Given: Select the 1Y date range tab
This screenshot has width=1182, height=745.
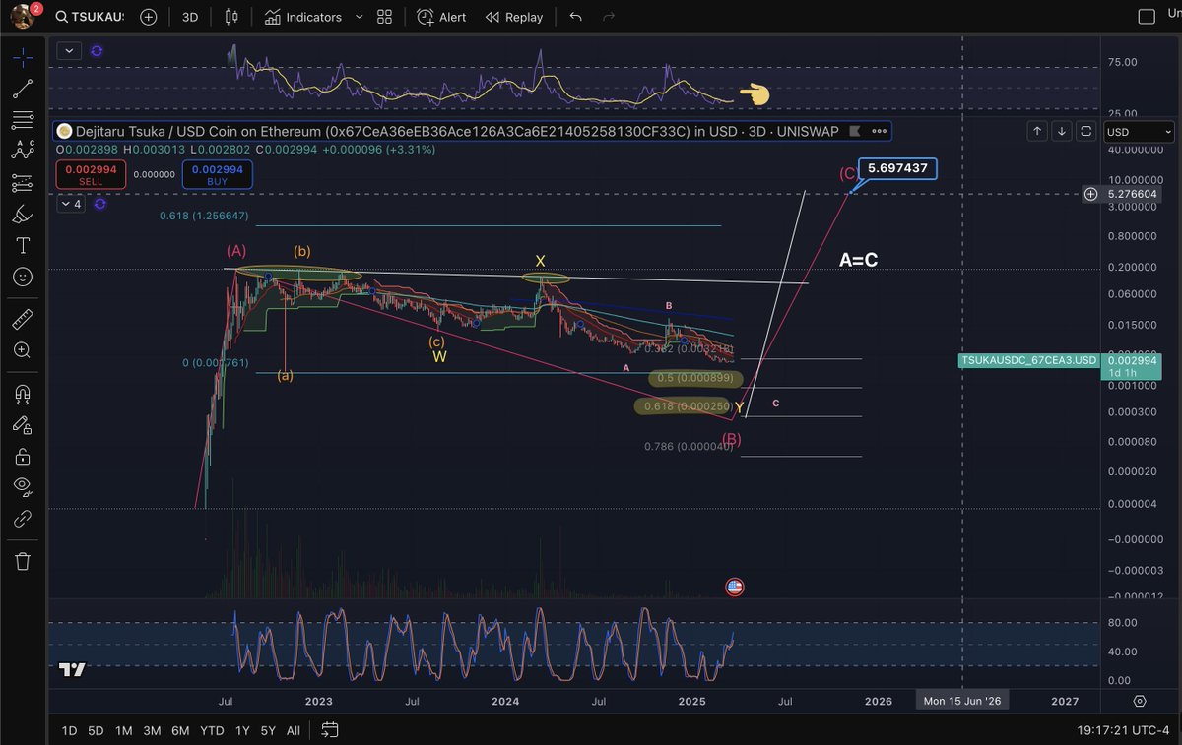Looking at the screenshot, I should click(x=241, y=730).
